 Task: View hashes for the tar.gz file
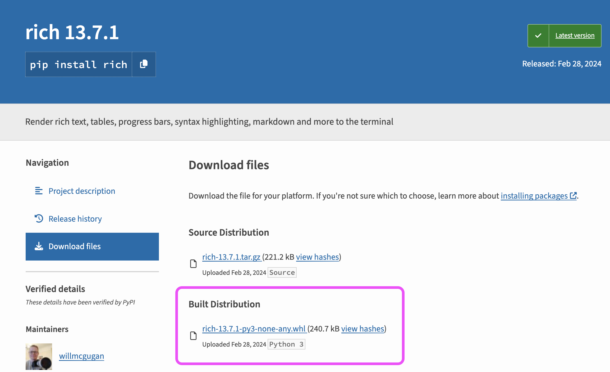pyautogui.click(x=317, y=257)
